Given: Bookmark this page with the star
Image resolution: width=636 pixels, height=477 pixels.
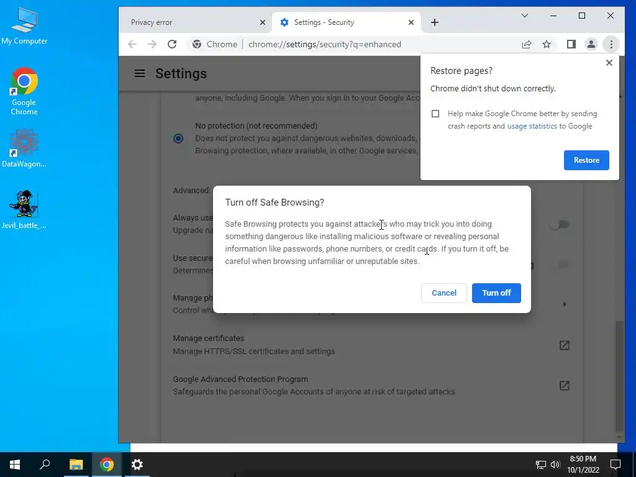Looking at the screenshot, I should [x=547, y=44].
